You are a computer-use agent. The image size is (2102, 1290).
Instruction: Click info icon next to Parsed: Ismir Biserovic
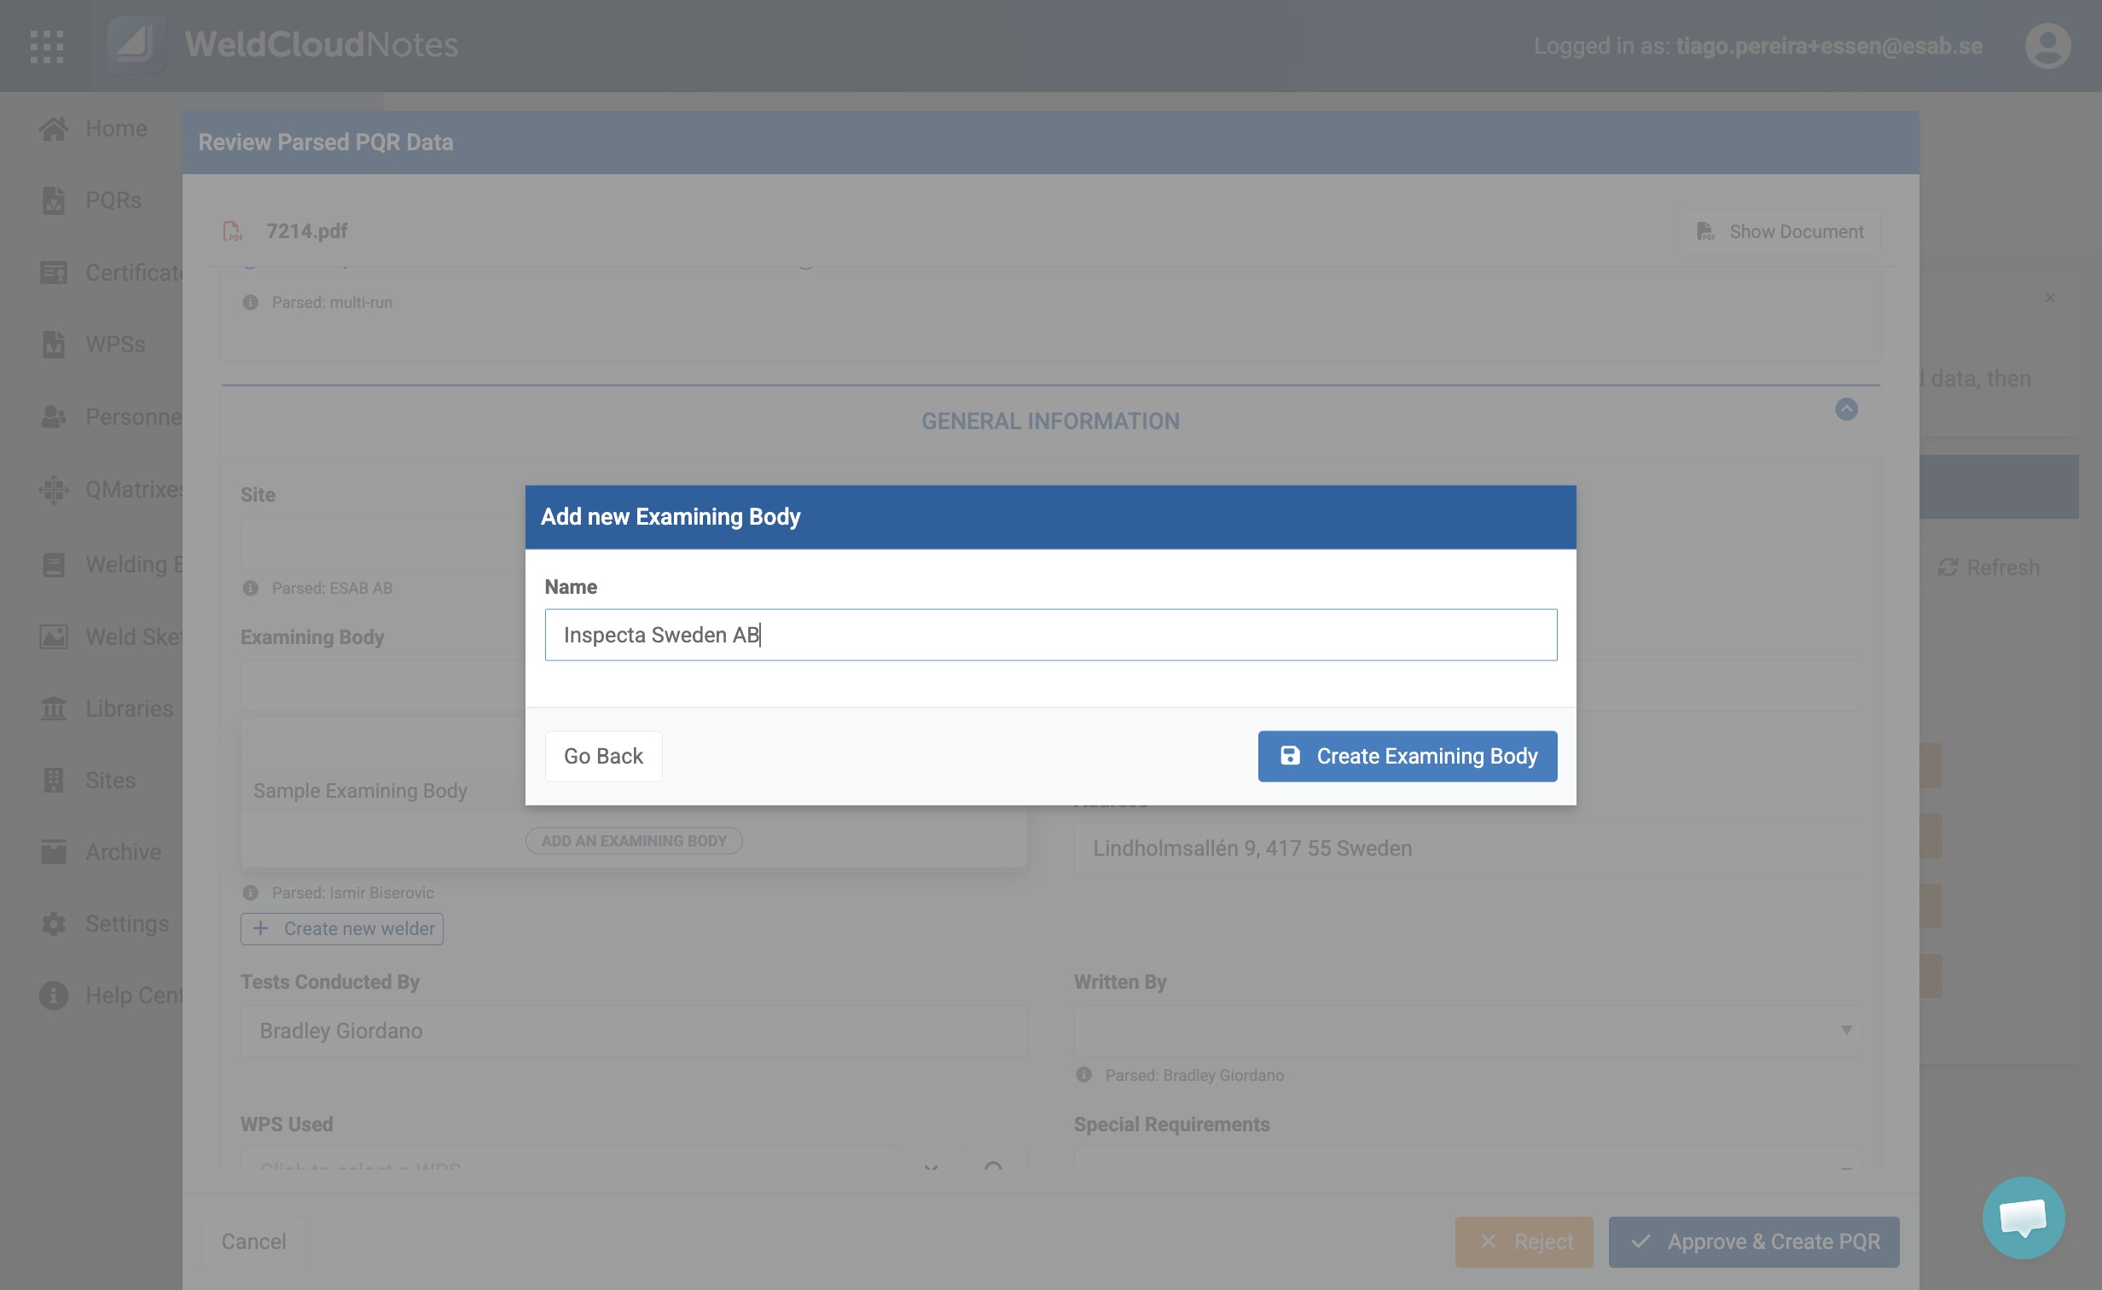(250, 893)
